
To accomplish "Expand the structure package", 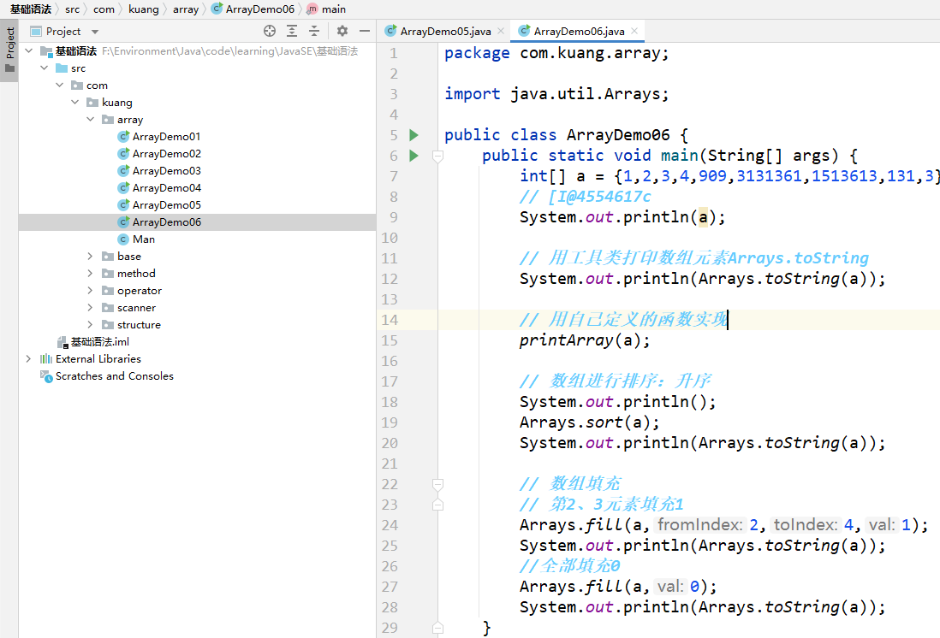I will (x=90, y=325).
